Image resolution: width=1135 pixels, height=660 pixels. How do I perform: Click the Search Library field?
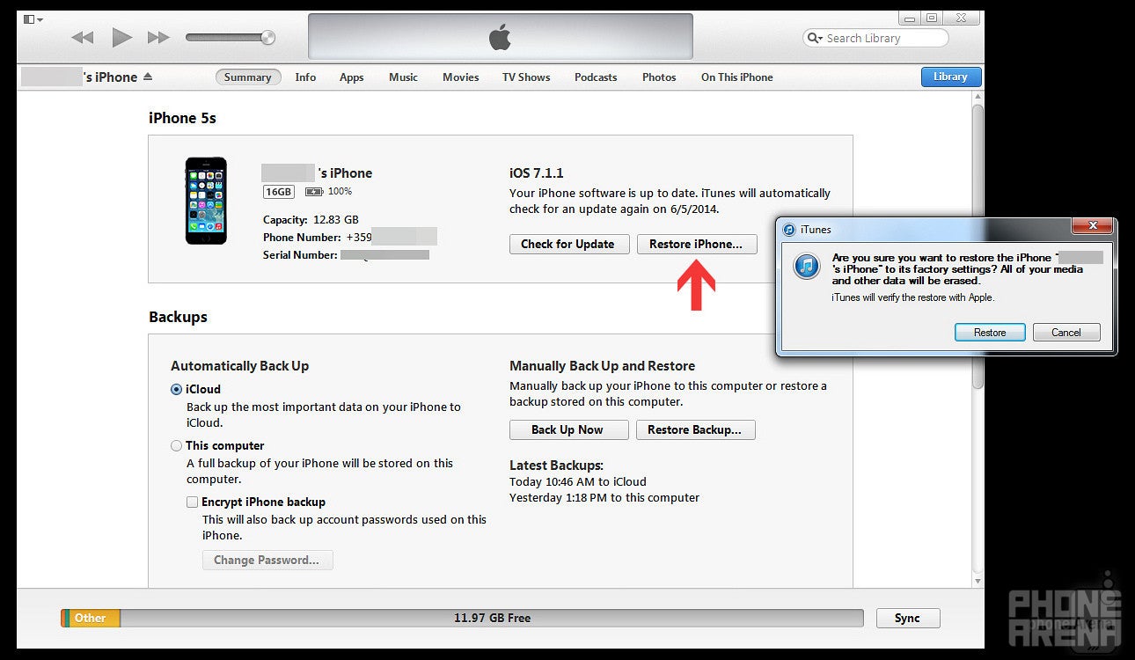(x=875, y=38)
